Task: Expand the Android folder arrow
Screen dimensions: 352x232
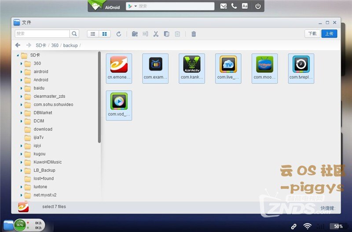Action: pyautogui.click(x=21, y=80)
